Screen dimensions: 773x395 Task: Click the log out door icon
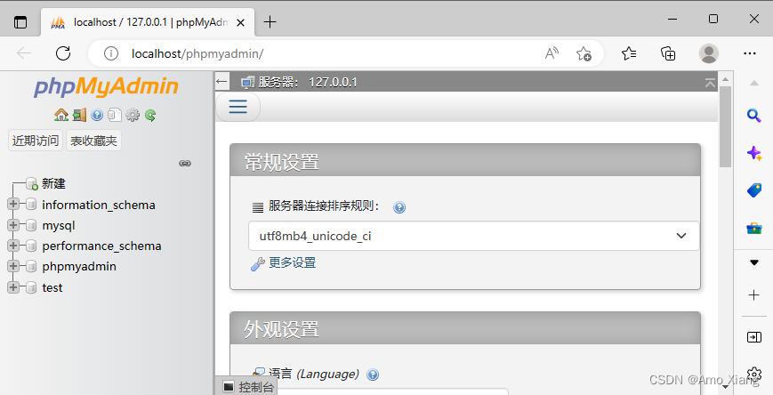(x=79, y=116)
